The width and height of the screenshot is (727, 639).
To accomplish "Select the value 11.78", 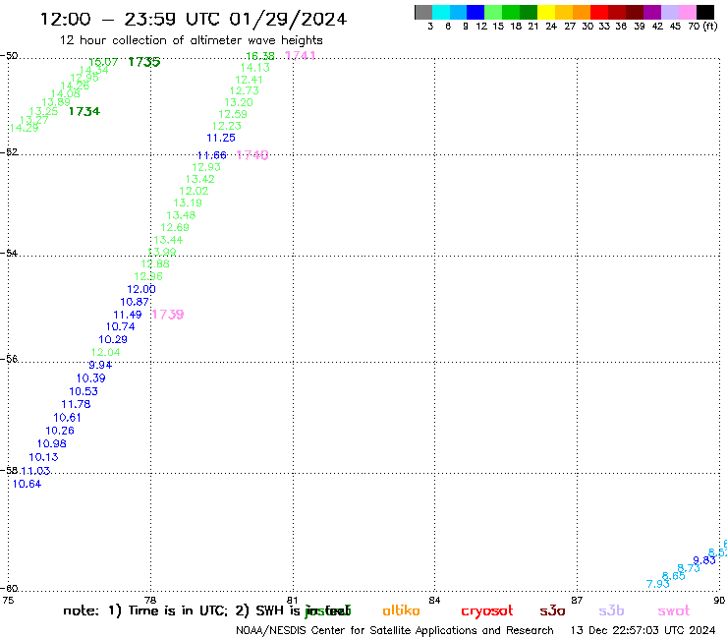I will point(76,405).
